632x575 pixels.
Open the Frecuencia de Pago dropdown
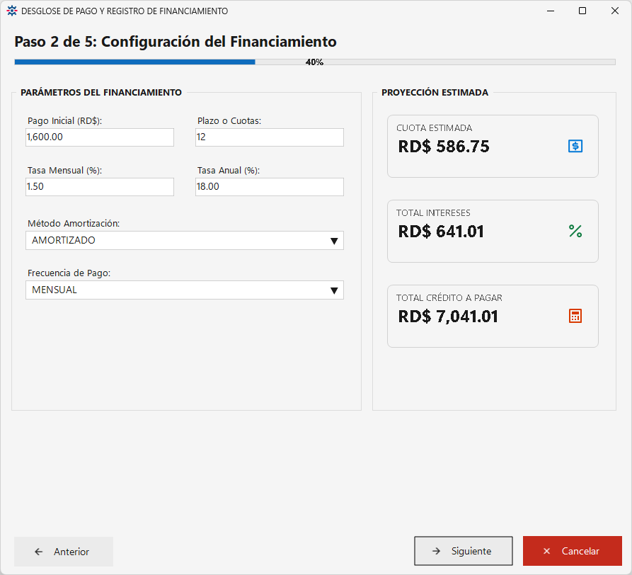tap(185, 290)
